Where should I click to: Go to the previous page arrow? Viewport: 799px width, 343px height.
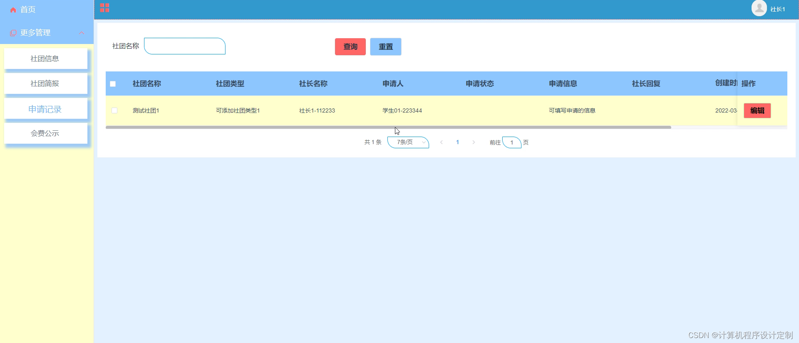click(442, 142)
